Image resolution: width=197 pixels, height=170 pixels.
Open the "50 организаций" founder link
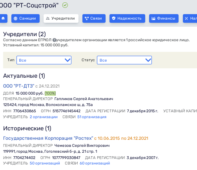coord(45,163)
